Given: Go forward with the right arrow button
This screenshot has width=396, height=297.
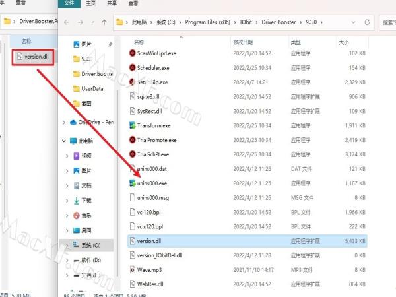Looking at the screenshot, I should point(81,22).
